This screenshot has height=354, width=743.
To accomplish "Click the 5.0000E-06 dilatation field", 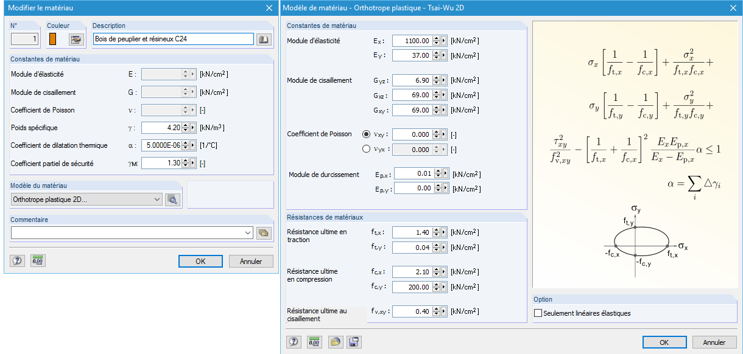I will pyautogui.click(x=161, y=145).
